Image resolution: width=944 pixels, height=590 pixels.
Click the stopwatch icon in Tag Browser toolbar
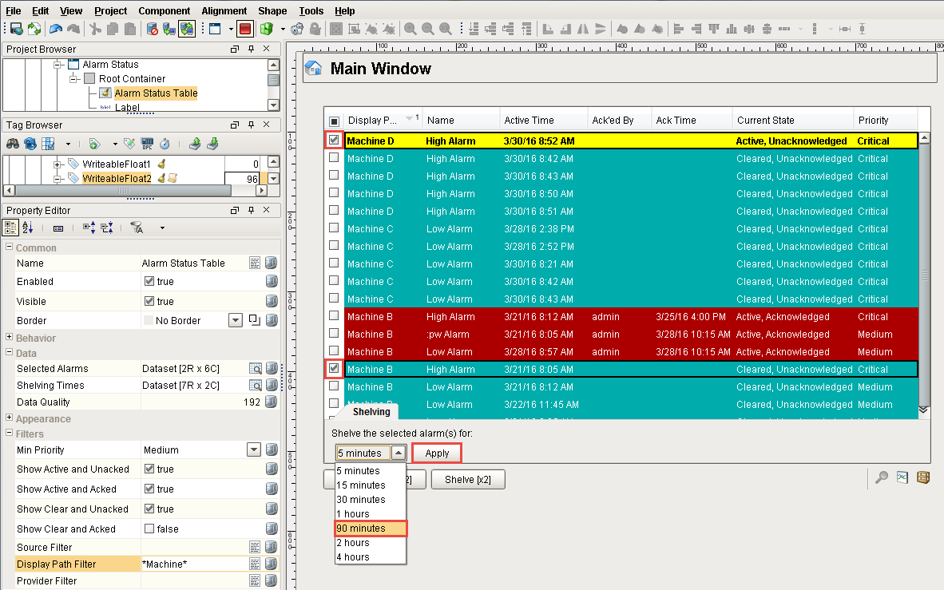[165, 143]
